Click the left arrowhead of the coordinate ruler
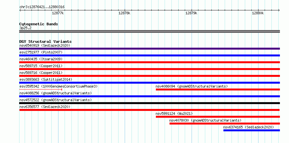This screenshot has width=289, height=143. (20, 10)
